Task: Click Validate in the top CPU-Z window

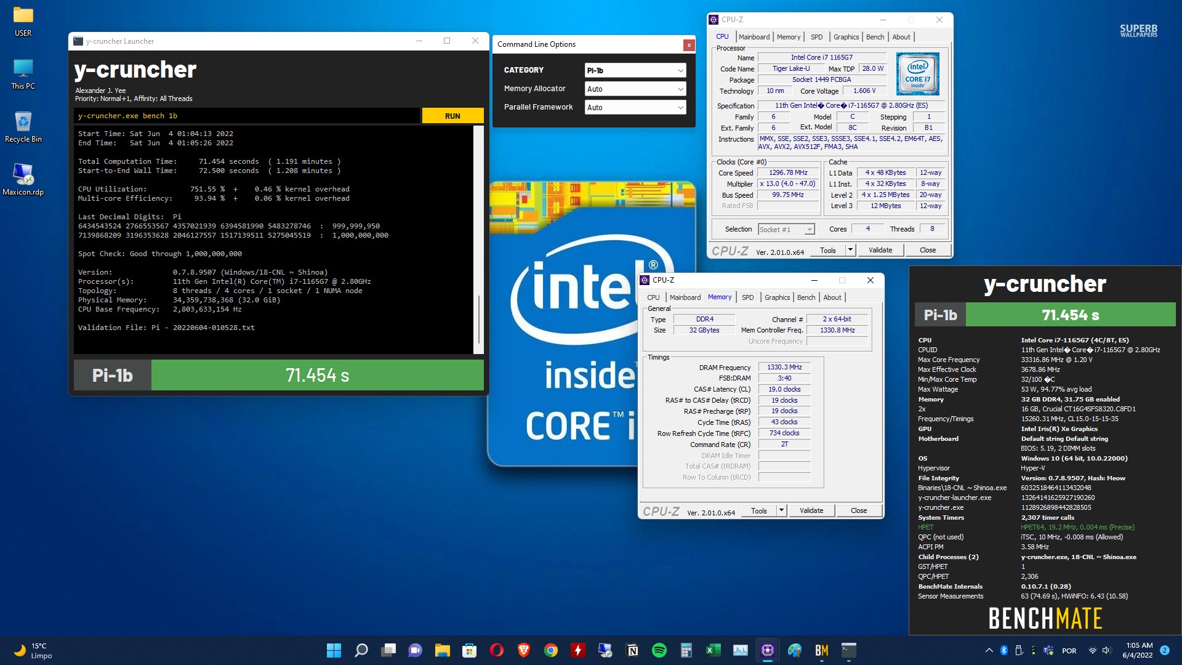Action: [x=880, y=250]
